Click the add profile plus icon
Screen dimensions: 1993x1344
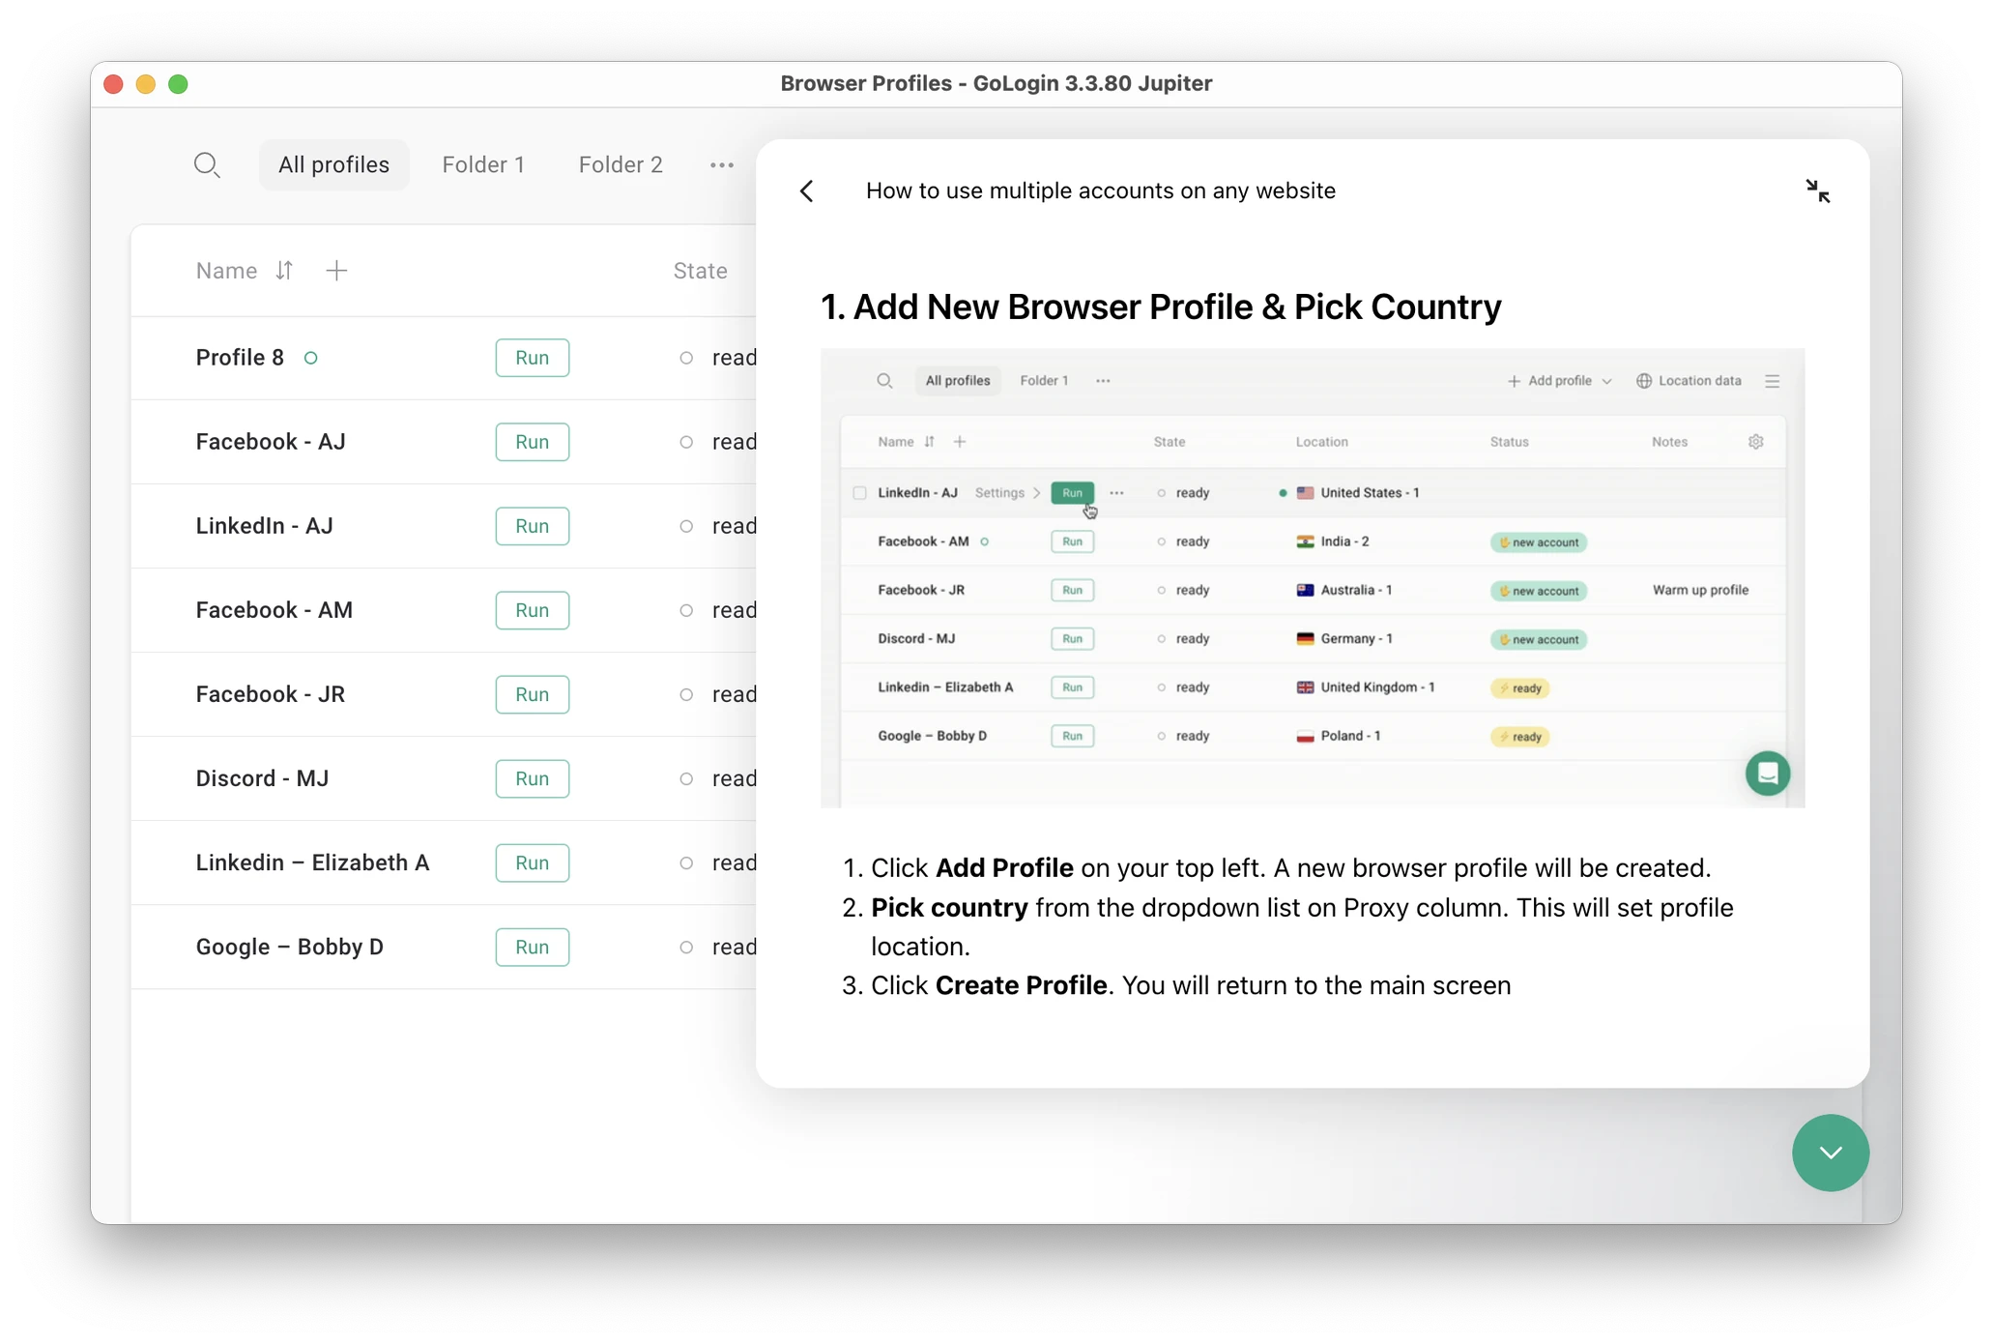337,270
